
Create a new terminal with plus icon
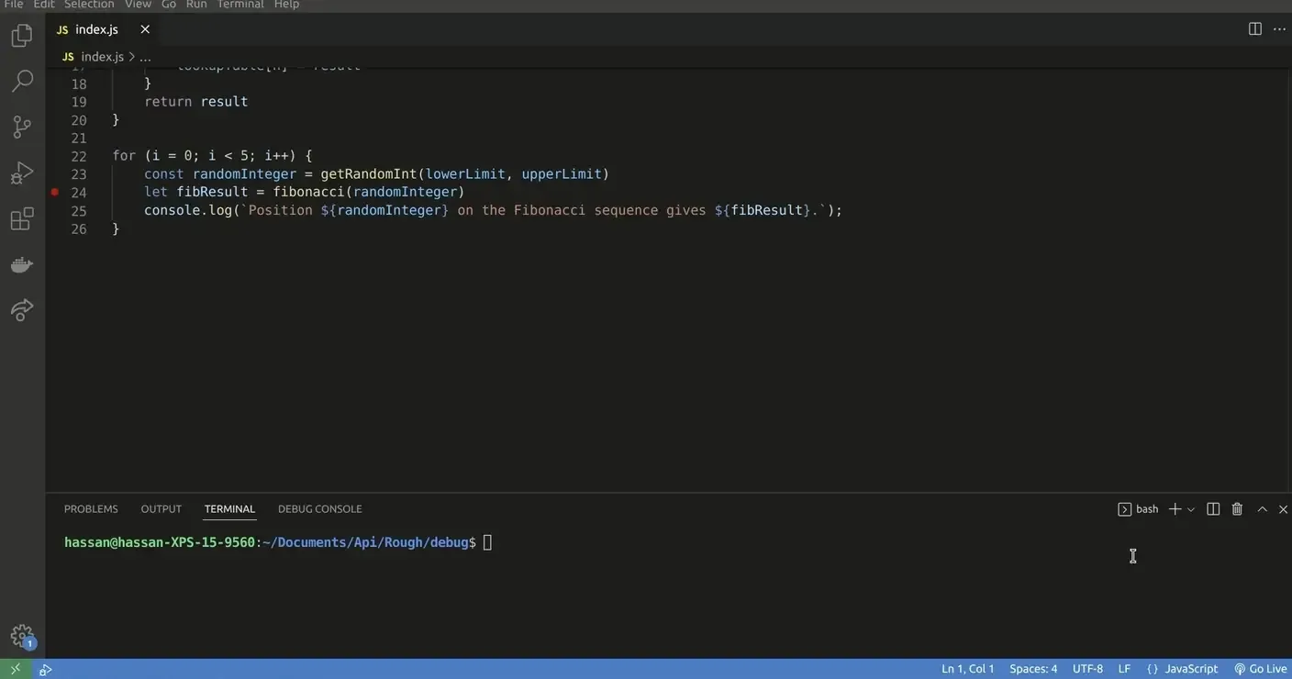point(1175,509)
